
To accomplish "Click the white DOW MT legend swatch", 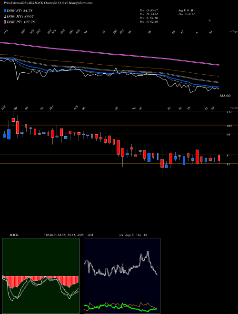I will [x=5, y=16].
